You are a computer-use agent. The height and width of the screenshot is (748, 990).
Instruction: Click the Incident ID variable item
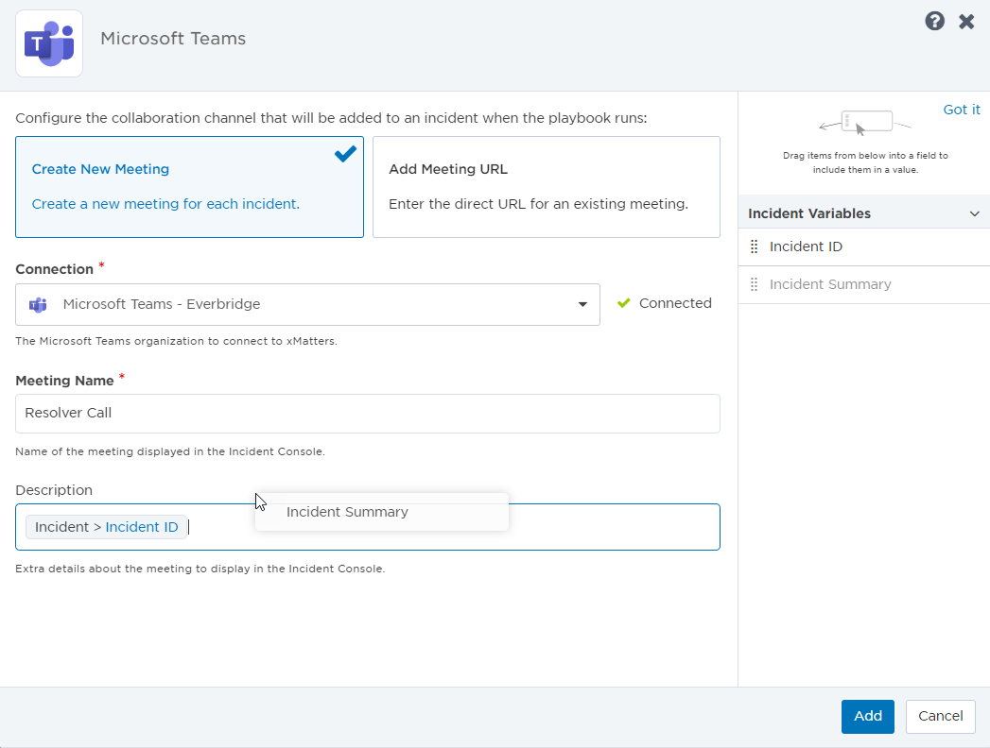coord(806,246)
